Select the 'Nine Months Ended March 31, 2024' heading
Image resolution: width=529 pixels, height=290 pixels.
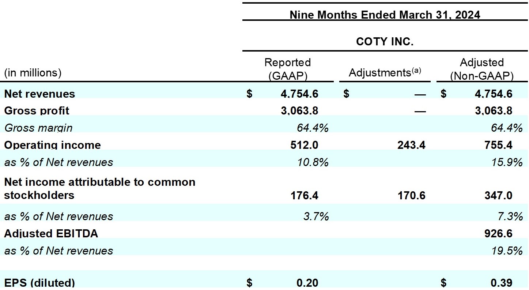[x=385, y=15]
